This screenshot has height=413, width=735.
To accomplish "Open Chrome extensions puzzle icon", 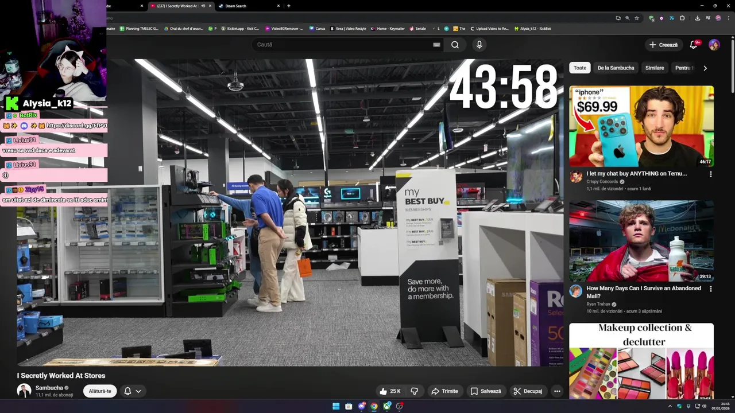I will tap(682, 18).
